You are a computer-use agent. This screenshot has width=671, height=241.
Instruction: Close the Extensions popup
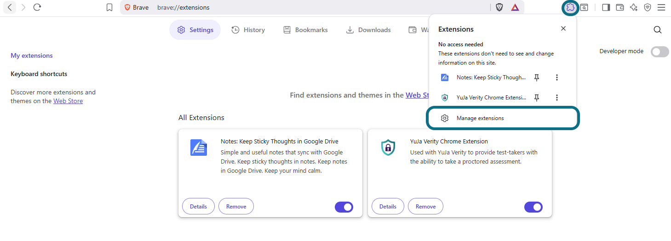[563, 28]
